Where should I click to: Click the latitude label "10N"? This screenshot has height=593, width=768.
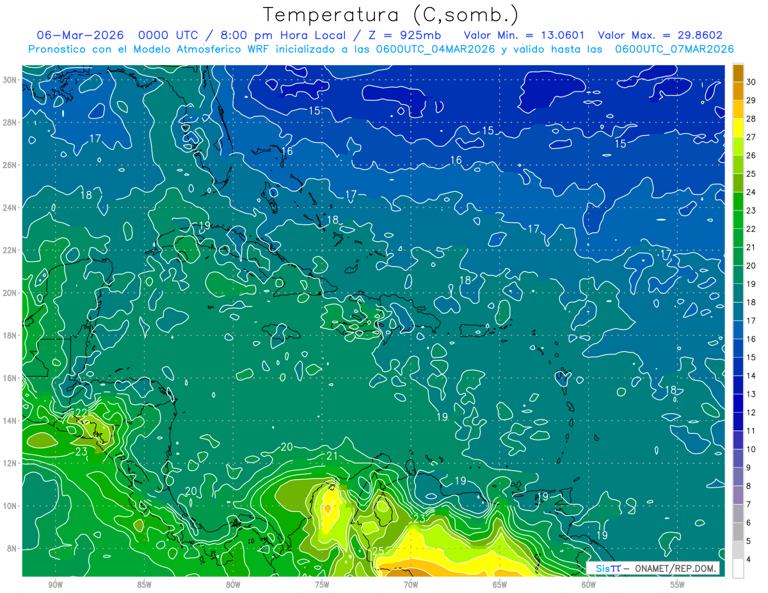(x=10, y=506)
